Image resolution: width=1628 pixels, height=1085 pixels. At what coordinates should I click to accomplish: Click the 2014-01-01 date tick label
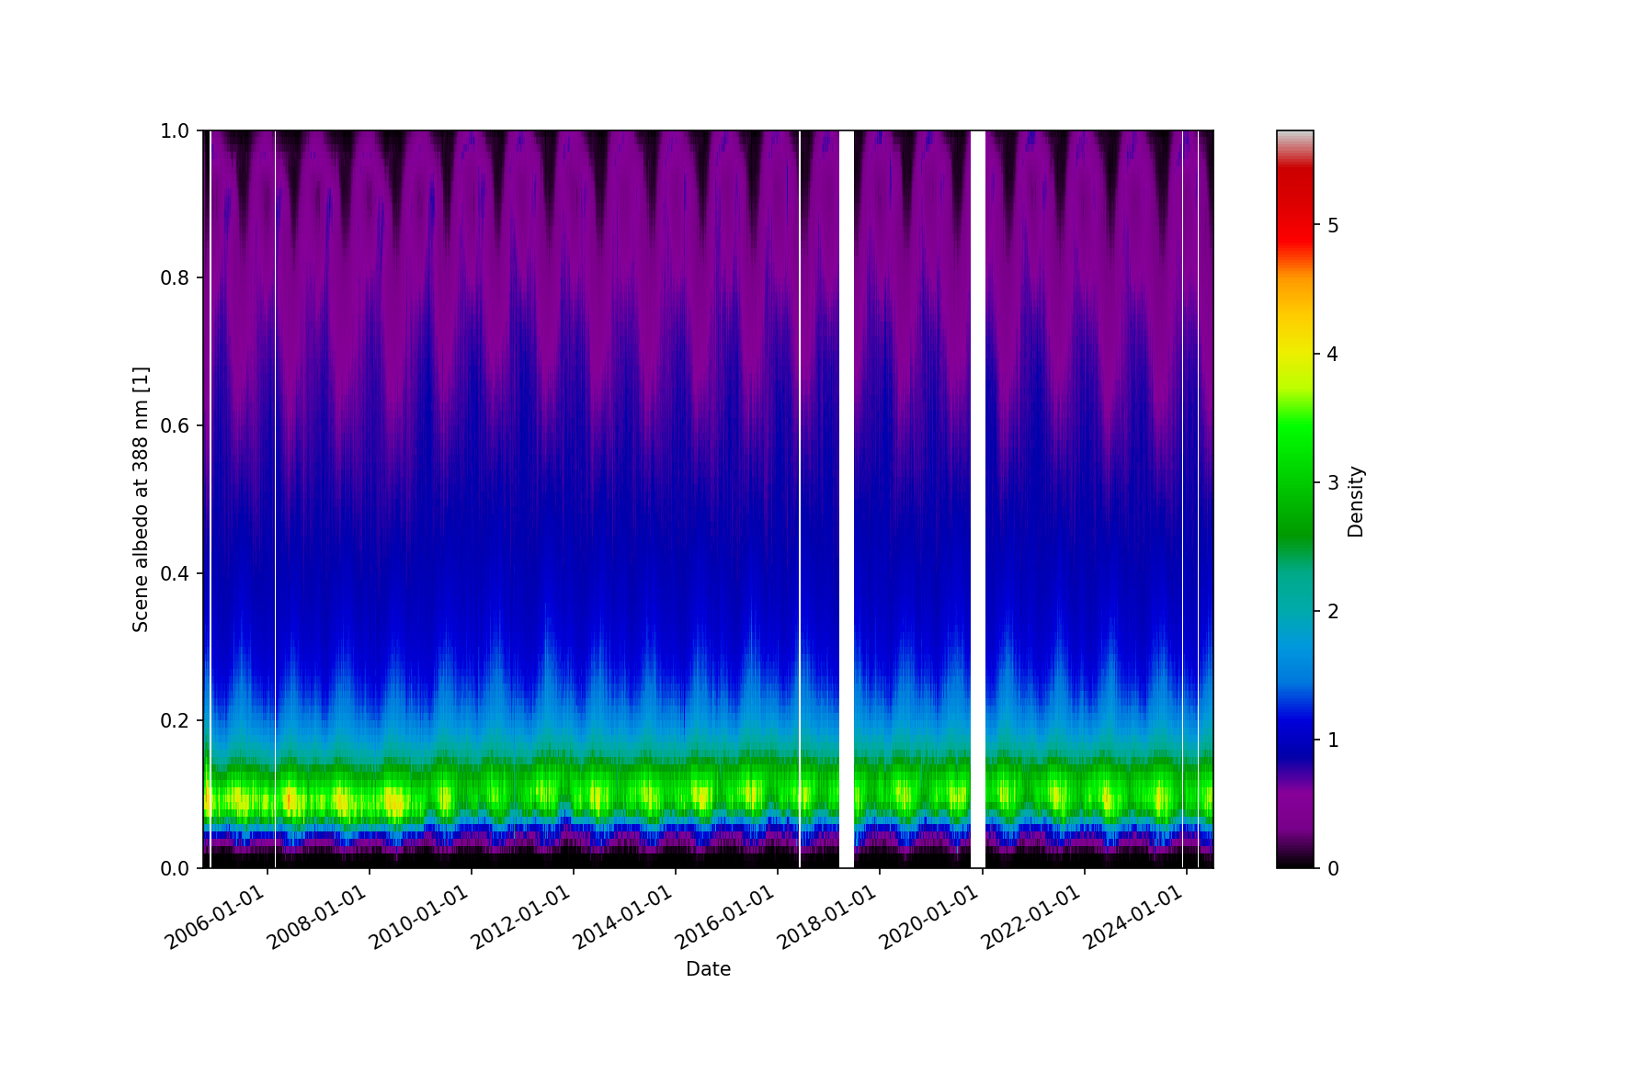(x=624, y=919)
